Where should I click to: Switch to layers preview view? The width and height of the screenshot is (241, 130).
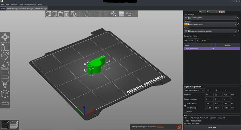tap(14, 125)
